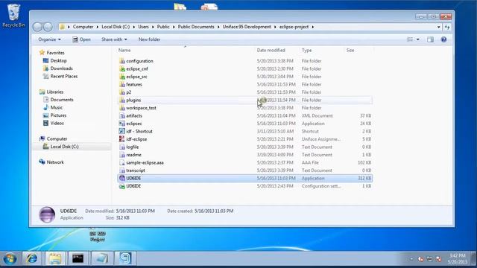
Task: Open the view options dropdown arrow
Action: [x=417, y=39]
